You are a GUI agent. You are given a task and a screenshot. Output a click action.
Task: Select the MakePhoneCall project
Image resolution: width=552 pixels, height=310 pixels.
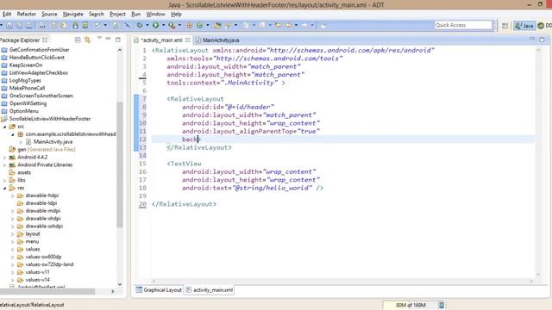(27, 88)
